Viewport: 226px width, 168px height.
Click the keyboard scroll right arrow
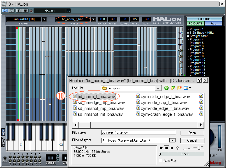[x=3, y=130]
